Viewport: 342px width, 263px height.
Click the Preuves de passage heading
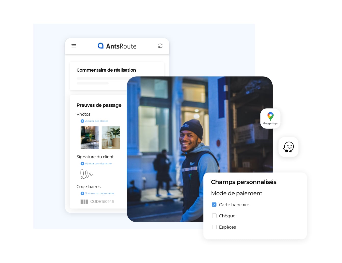[99, 105]
